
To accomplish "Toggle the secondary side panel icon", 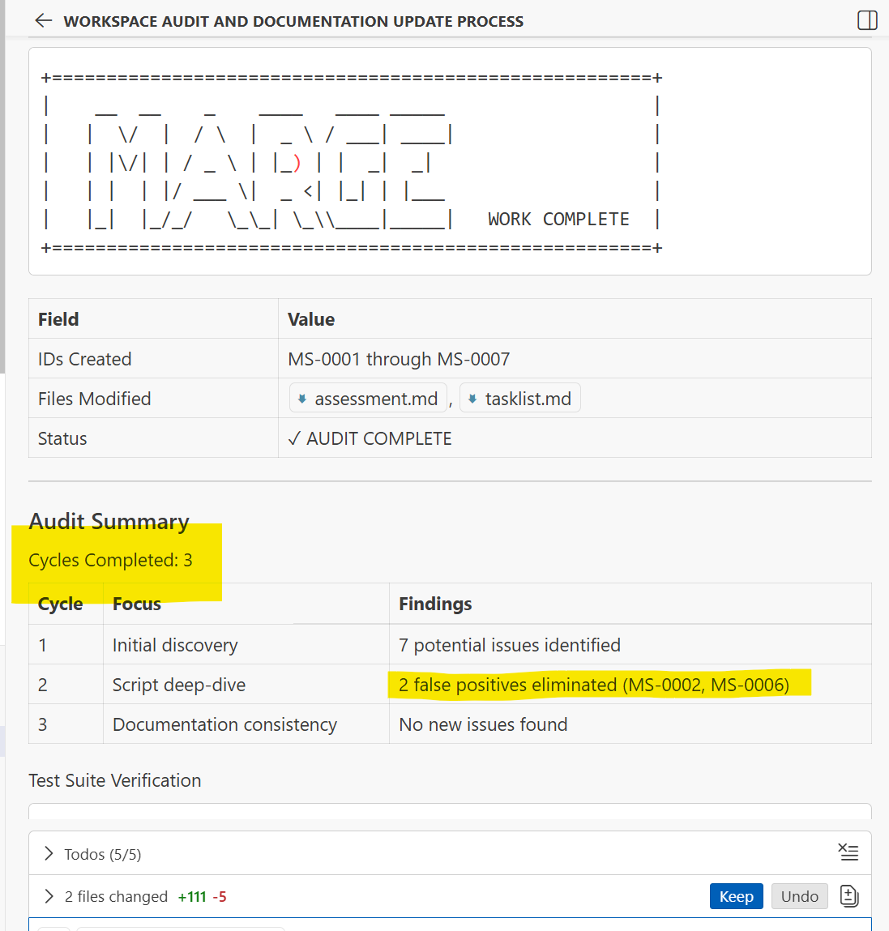I will 867,20.
